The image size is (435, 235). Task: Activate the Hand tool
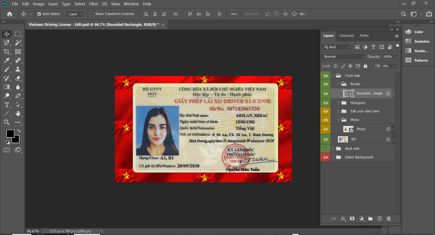[18, 114]
